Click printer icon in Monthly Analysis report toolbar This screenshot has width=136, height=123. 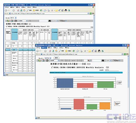click(x=47, y=61)
